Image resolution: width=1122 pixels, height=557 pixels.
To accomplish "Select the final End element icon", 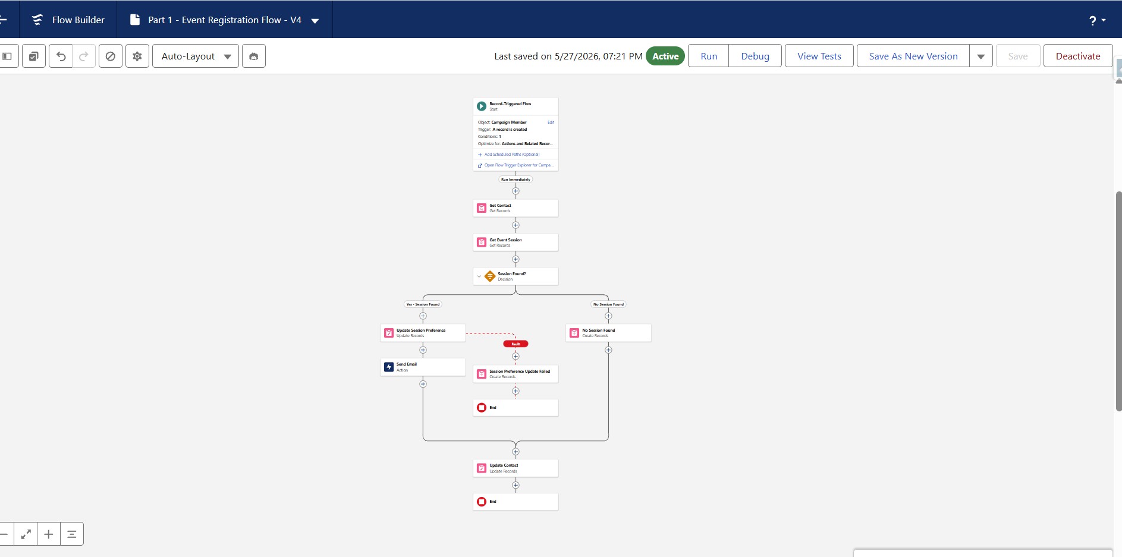I will 482,502.
